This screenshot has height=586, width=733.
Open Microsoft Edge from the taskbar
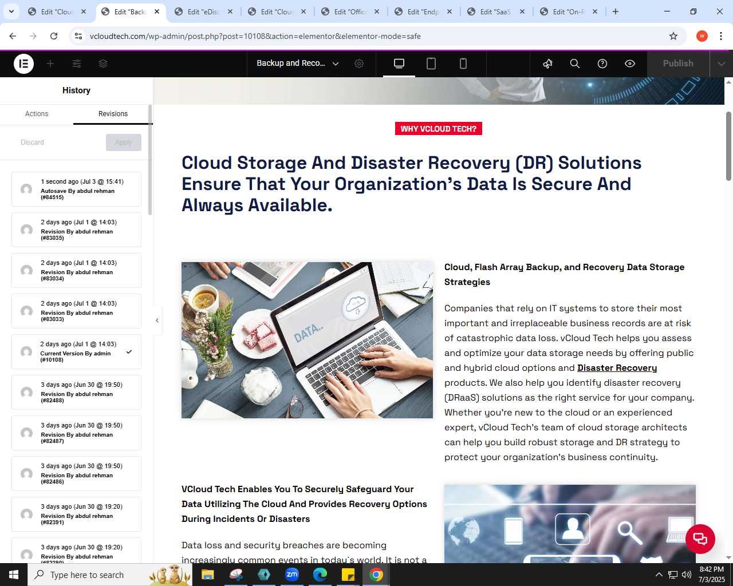click(x=320, y=575)
